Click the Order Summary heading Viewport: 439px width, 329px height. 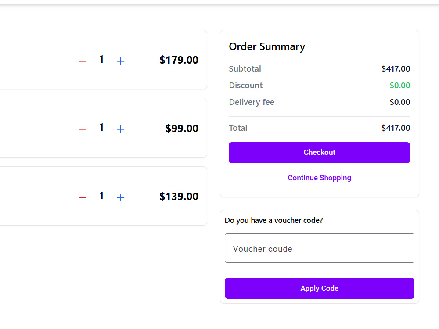tap(267, 46)
